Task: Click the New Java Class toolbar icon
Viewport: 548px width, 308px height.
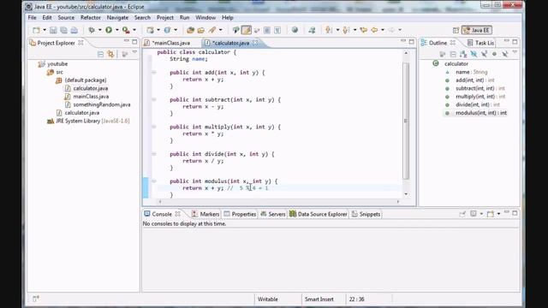Action: click(x=168, y=30)
